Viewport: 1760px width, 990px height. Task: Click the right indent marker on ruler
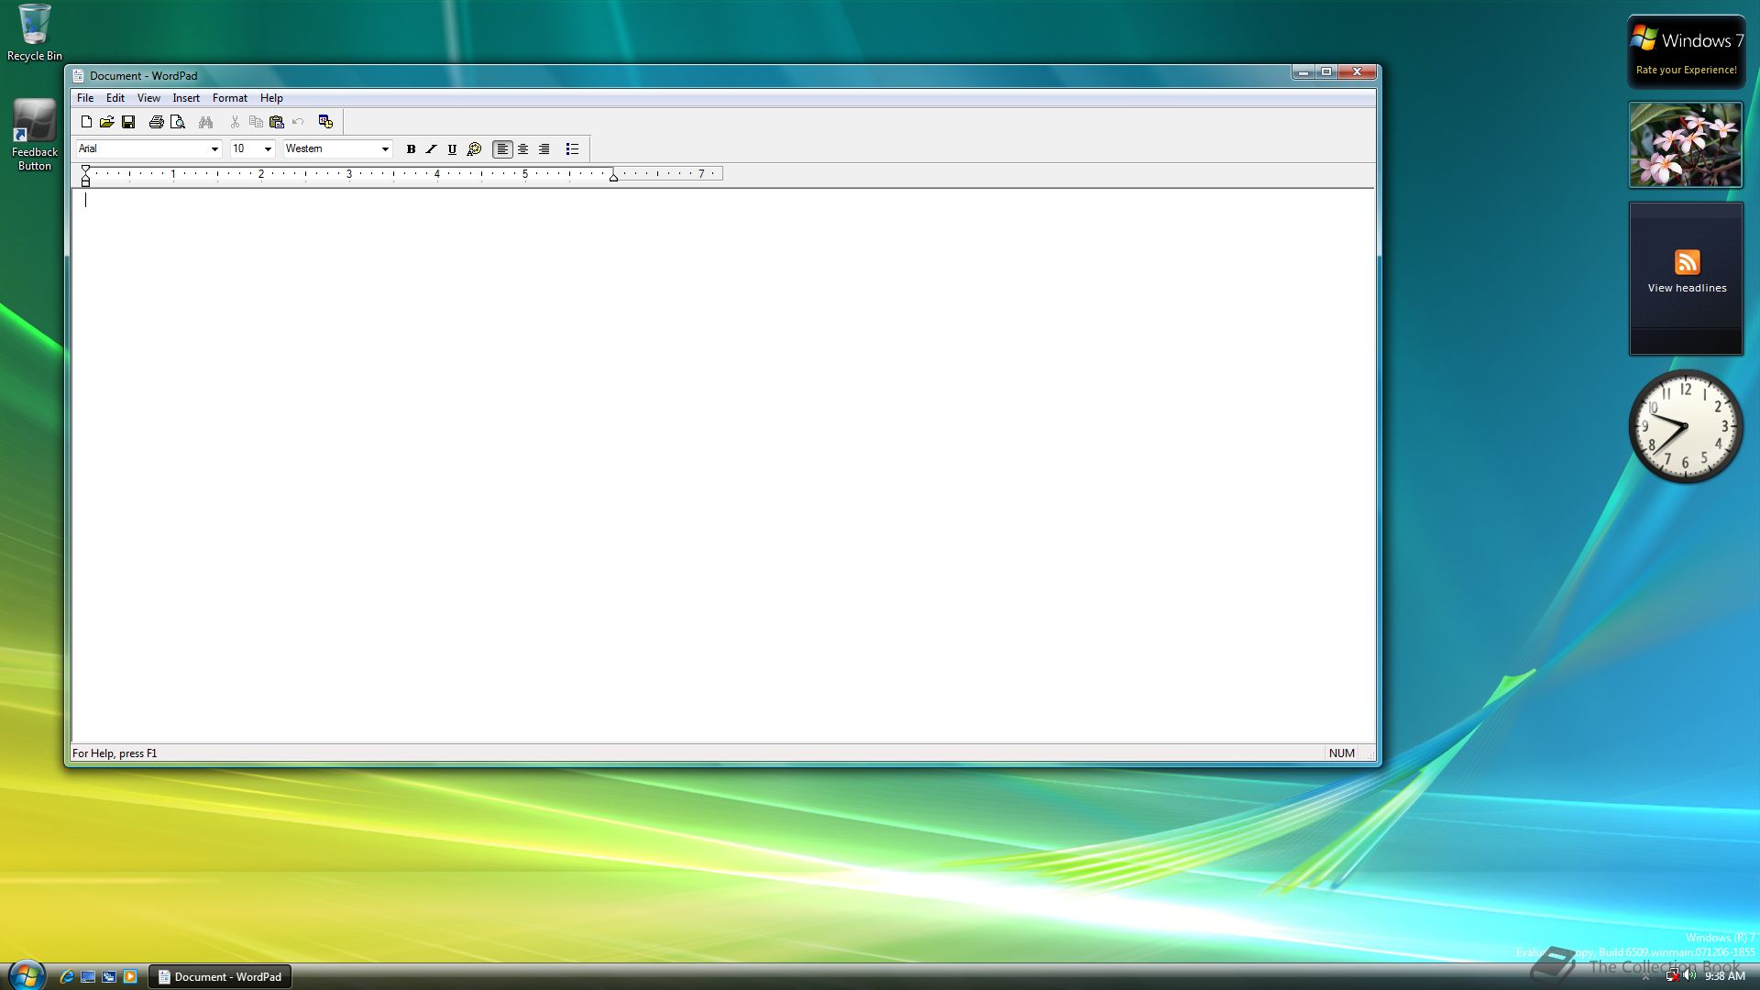(x=613, y=177)
